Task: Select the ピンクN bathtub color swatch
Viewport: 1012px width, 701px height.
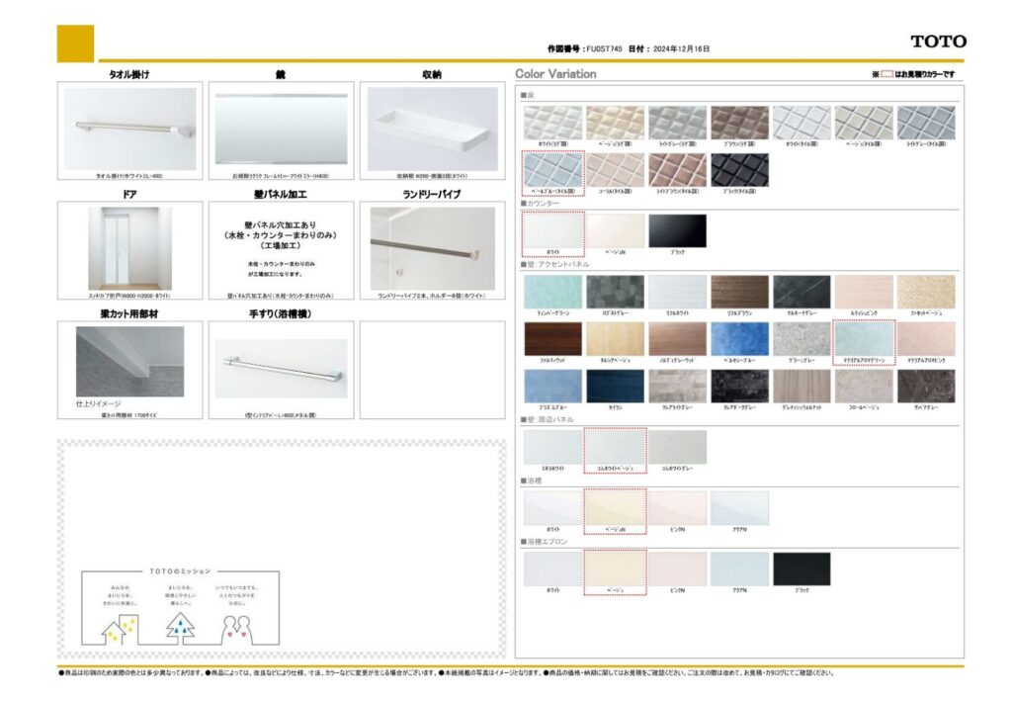Action: [x=677, y=508]
